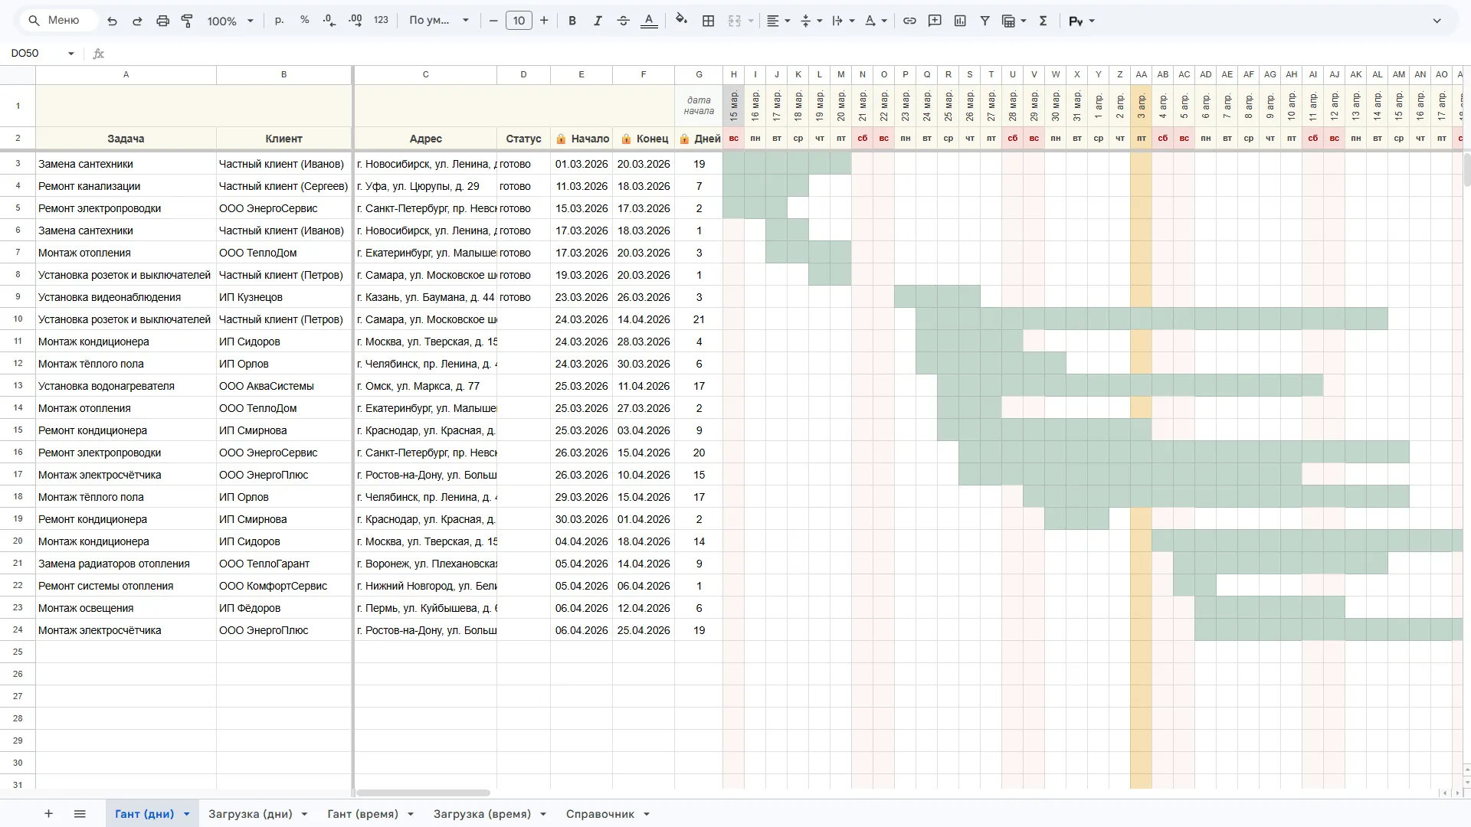This screenshot has height=827, width=1471.
Task: Create a filter with funnel icon
Action: 985,21
